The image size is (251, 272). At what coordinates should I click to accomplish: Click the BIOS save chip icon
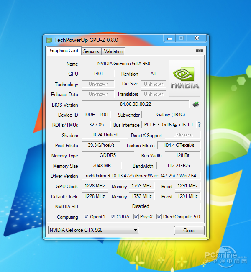(x=196, y=104)
